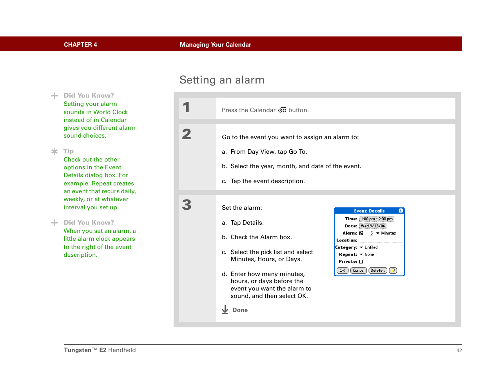Image resolution: width=484 pixels, height=374 pixels.
Task: Click the asterisk icon beside Tip
Action: click(x=54, y=151)
